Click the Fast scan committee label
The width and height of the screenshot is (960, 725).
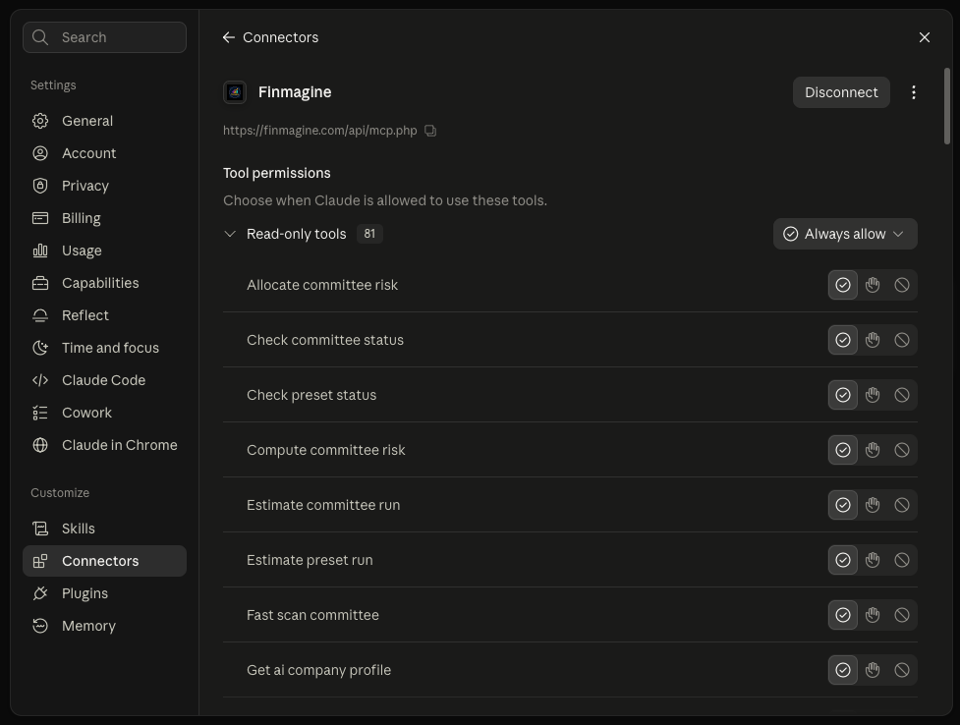click(x=312, y=615)
